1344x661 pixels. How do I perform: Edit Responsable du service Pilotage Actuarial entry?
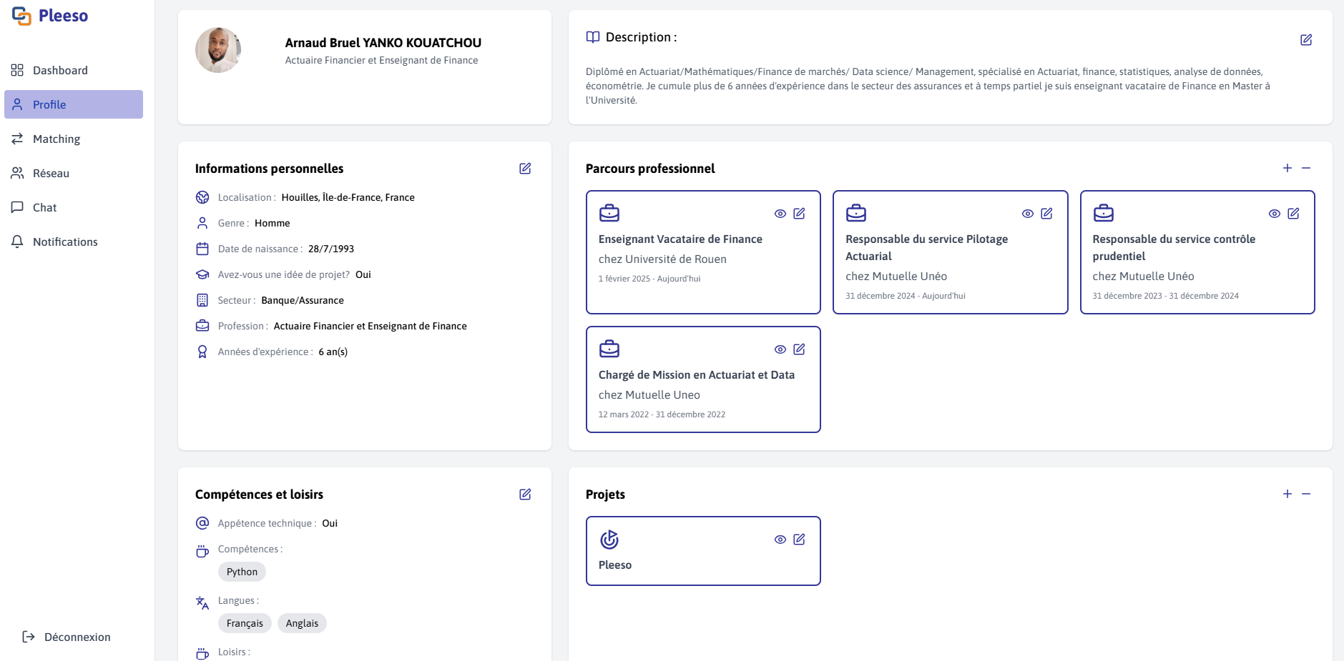[1046, 214]
